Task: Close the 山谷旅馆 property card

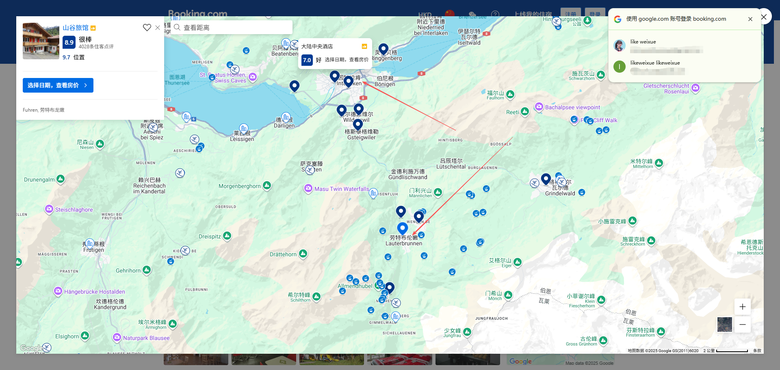Action: point(158,28)
